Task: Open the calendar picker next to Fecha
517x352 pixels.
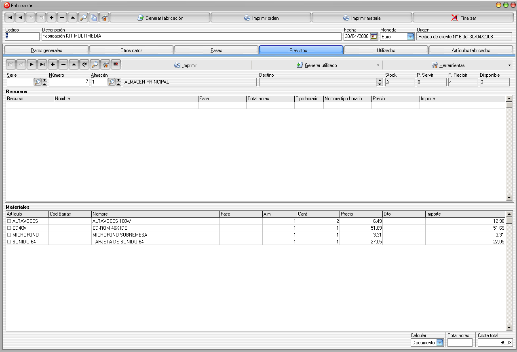Action: click(x=374, y=36)
